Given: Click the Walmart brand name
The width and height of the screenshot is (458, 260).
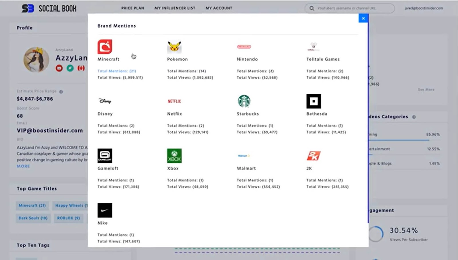Looking at the screenshot, I should coord(246,168).
